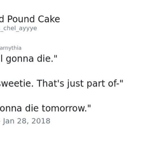
Task: Click the year "2018" in the date
Action: [41, 121]
